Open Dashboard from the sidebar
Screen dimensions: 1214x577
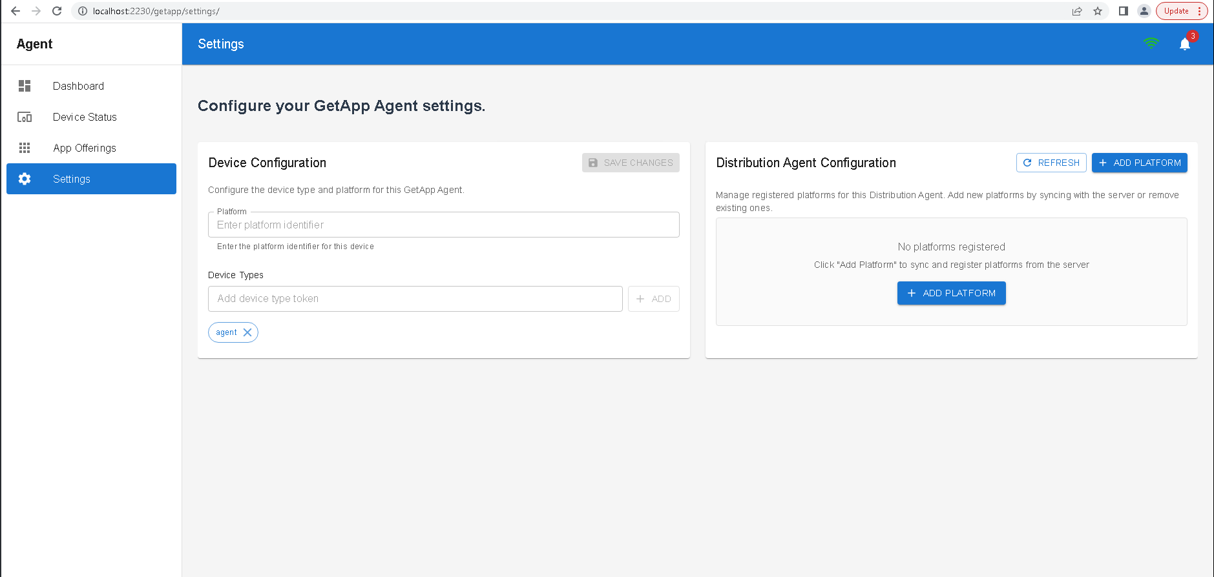(x=91, y=86)
